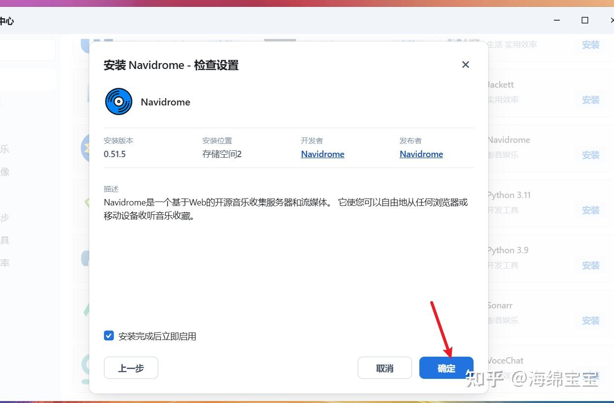
Task: Install Python 3.9 in the background list
Action: pyautogui.click(x=590, y=266)
